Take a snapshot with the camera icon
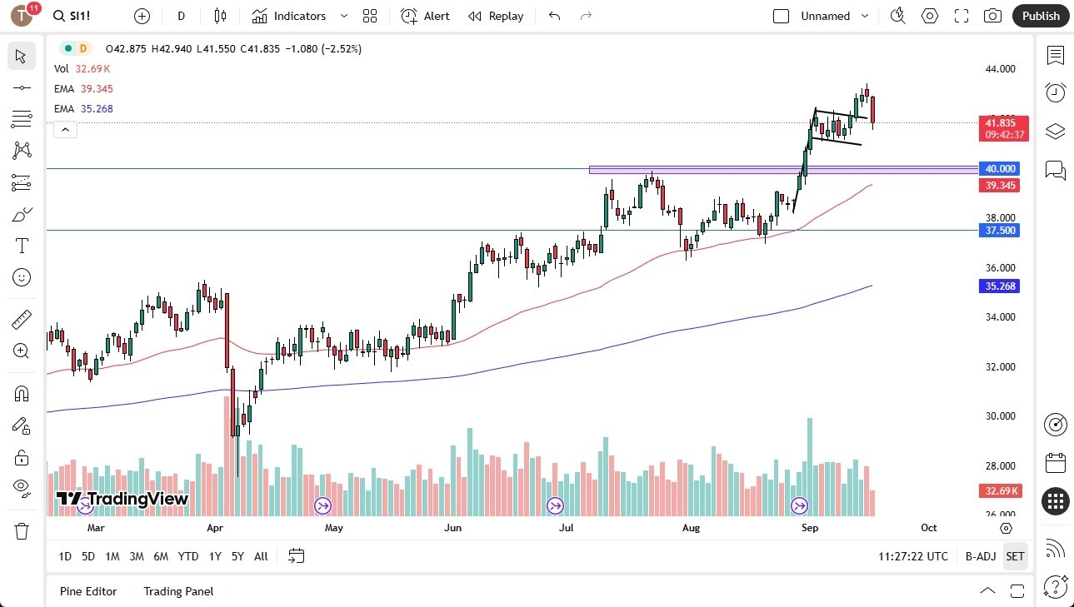1074x607 pixels. (992, 15)
